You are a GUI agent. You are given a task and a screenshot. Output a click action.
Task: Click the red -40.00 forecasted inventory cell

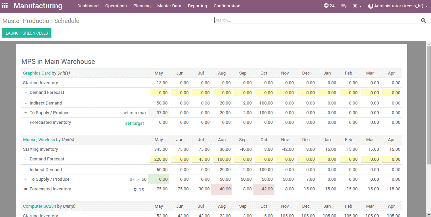[x=222, y=189]
